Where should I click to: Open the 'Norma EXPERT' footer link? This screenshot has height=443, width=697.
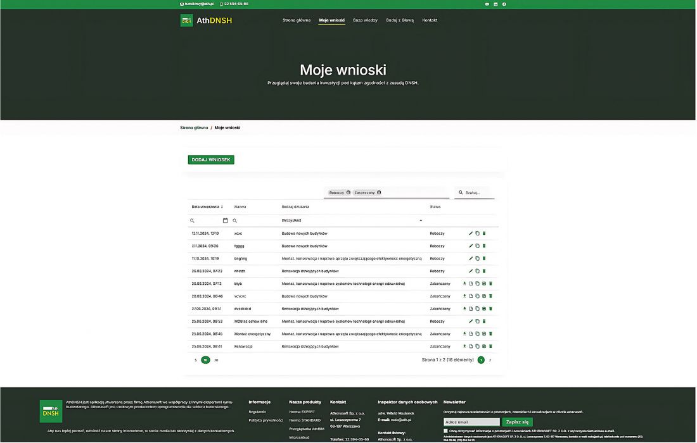[302, 412]
